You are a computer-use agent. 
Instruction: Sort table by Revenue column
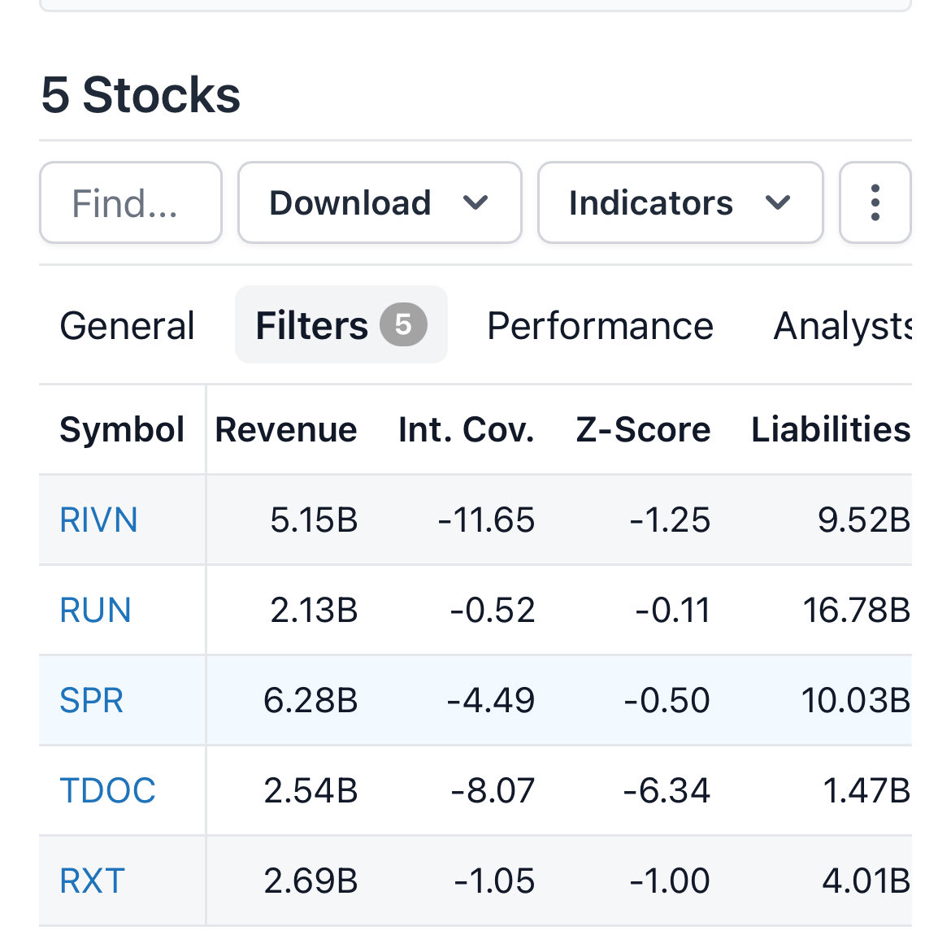coord(285,429)
